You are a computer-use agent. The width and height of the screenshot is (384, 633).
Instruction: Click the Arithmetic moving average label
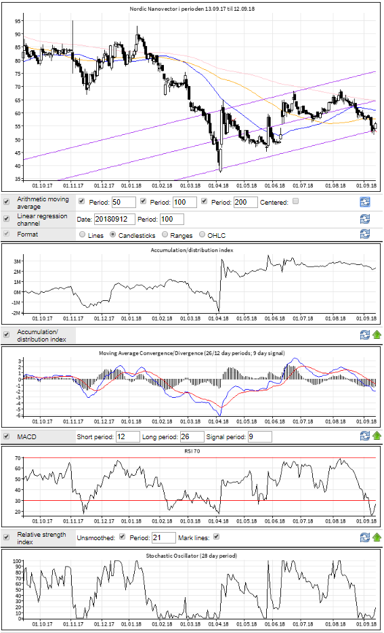[43, 202]
